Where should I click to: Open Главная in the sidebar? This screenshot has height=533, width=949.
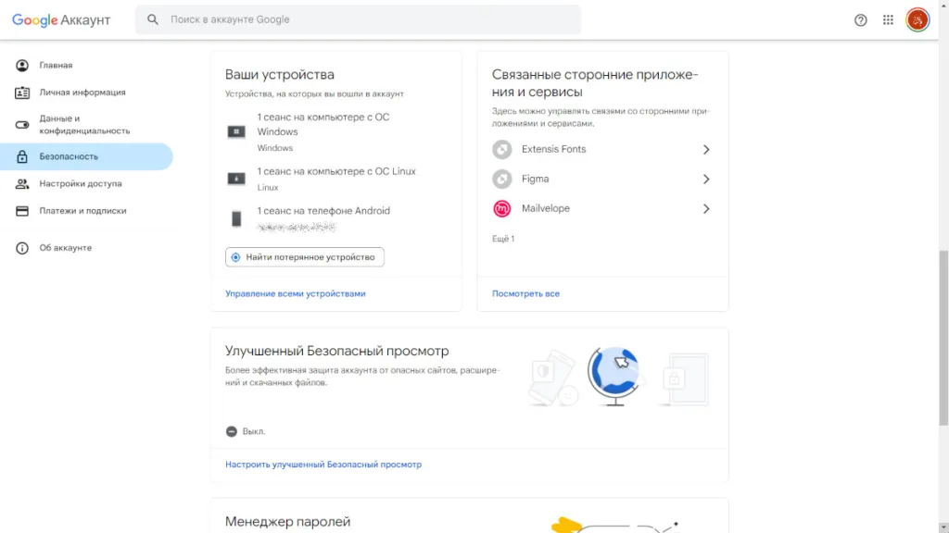(x=53, y=65)
